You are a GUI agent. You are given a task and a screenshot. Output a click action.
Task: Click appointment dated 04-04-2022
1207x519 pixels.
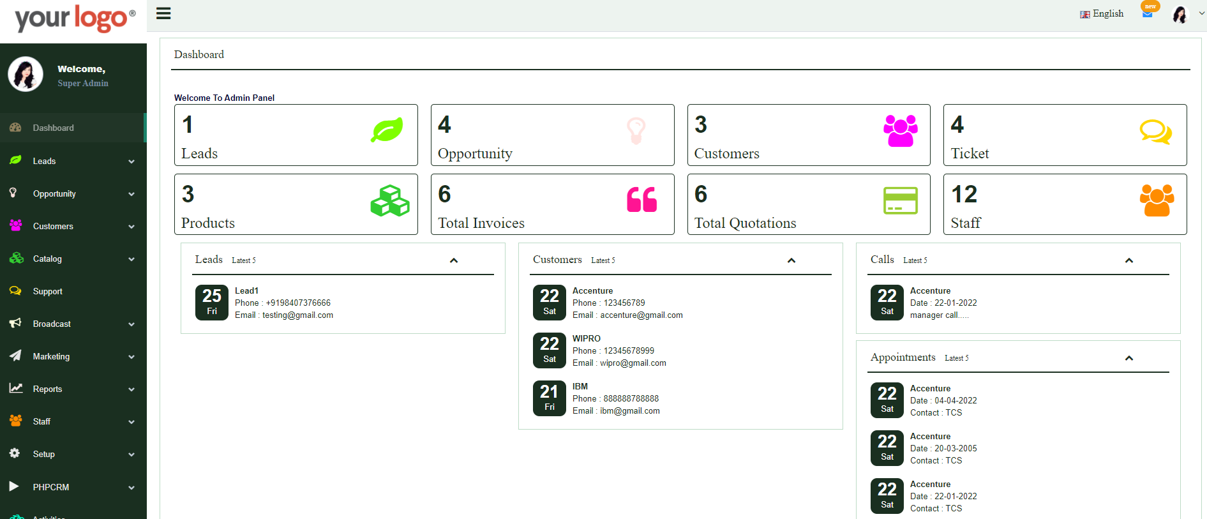pos(943,400)
